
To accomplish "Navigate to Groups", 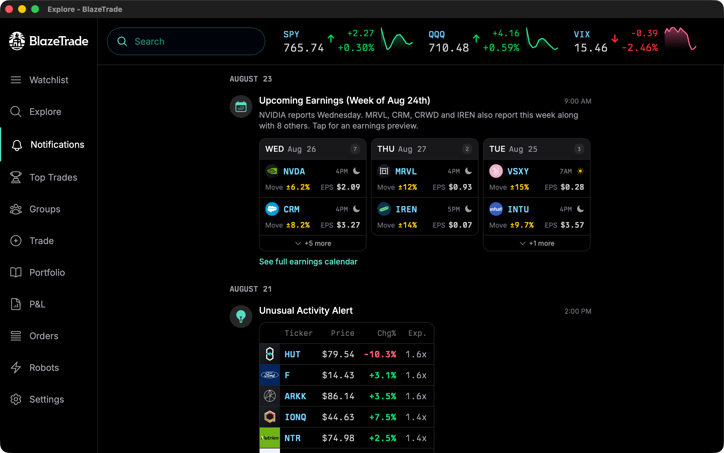I will 45,209.
